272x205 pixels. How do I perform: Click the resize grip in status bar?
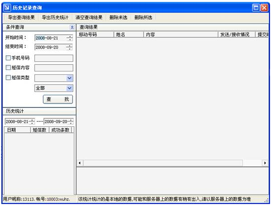[x=266, y=200]
